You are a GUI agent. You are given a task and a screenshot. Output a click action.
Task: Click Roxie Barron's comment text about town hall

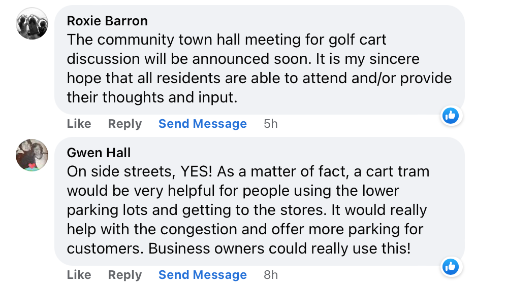pos(254,68)
